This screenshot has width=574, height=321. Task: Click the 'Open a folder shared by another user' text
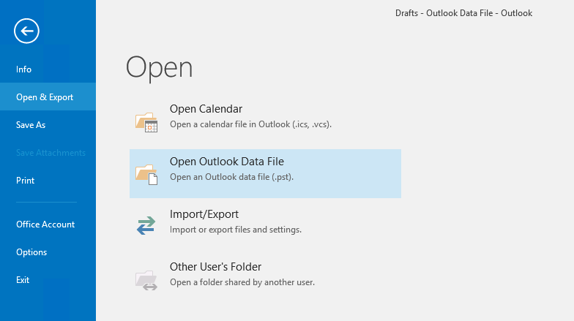(x=242, y=282)
